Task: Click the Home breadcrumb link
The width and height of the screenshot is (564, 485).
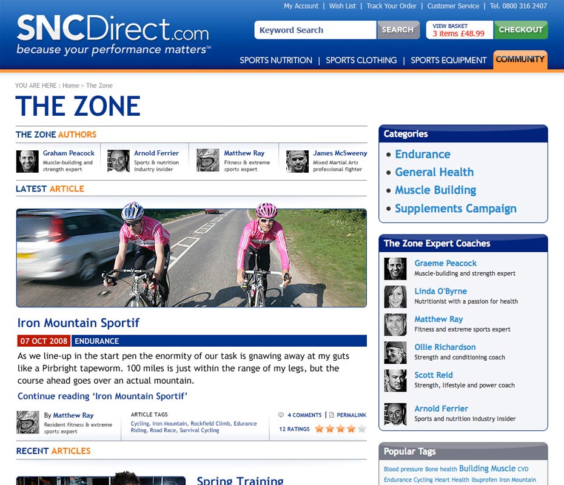Action: tap(70, 85)
